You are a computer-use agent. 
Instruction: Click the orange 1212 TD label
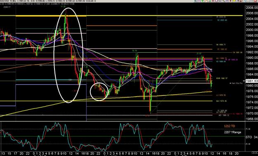[x=230, y=126]
